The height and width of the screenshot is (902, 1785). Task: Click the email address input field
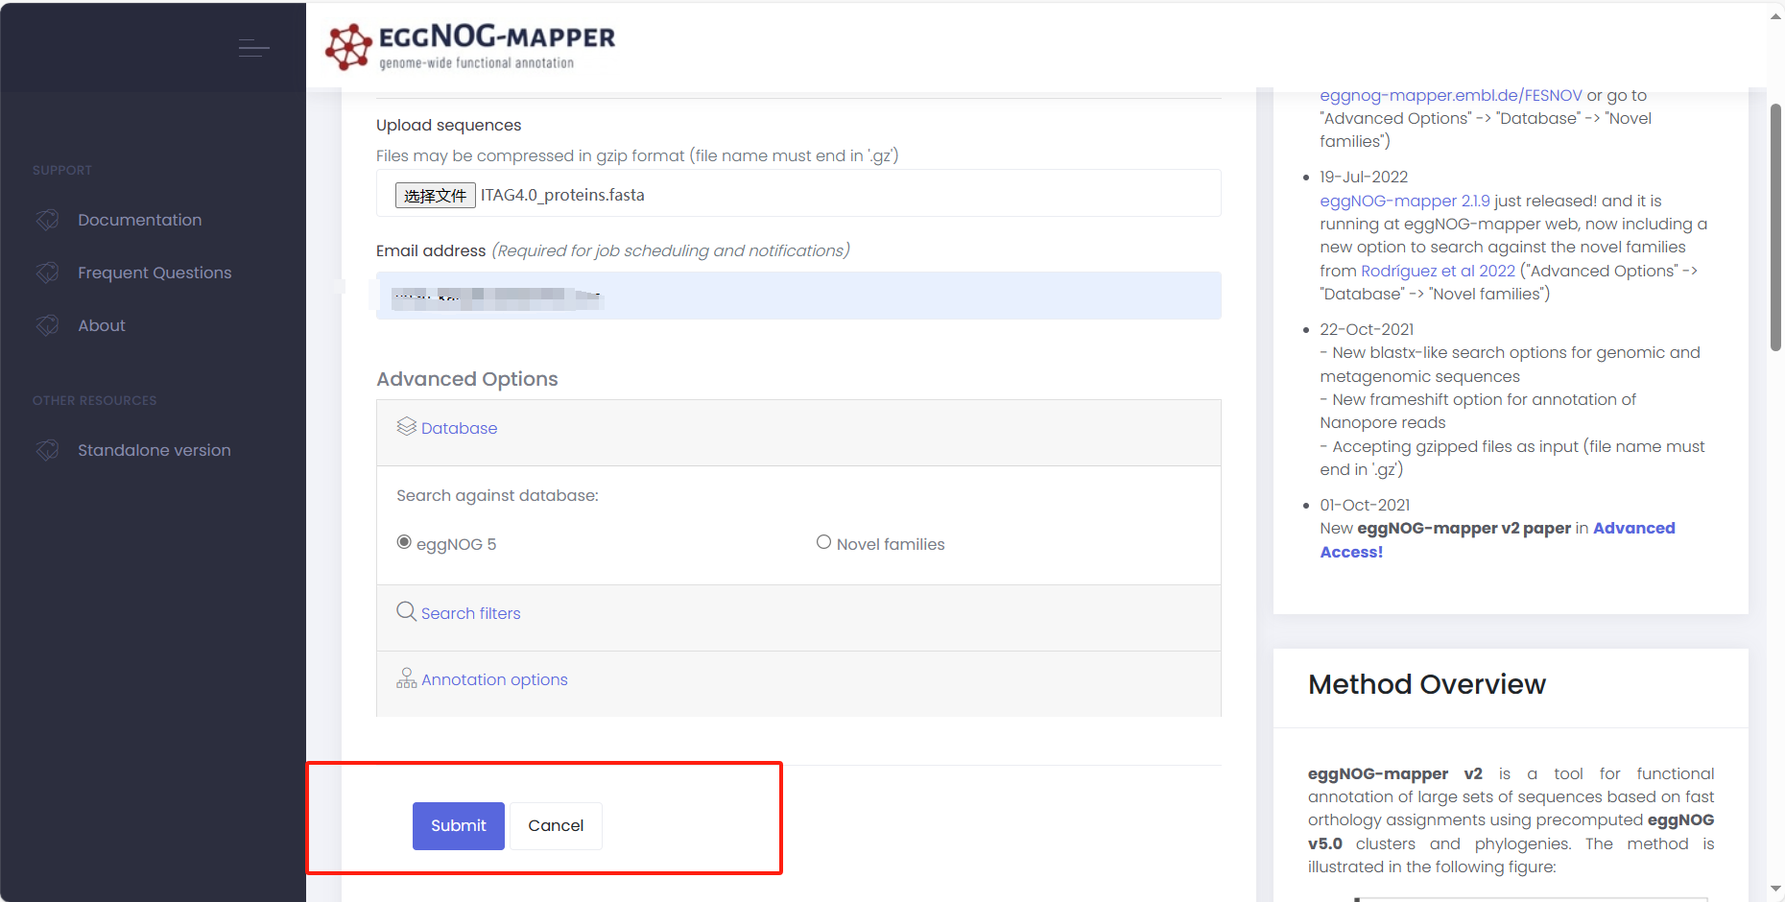(798, 295)
